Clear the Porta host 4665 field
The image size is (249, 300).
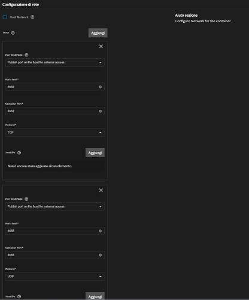(x=100, y=231)
